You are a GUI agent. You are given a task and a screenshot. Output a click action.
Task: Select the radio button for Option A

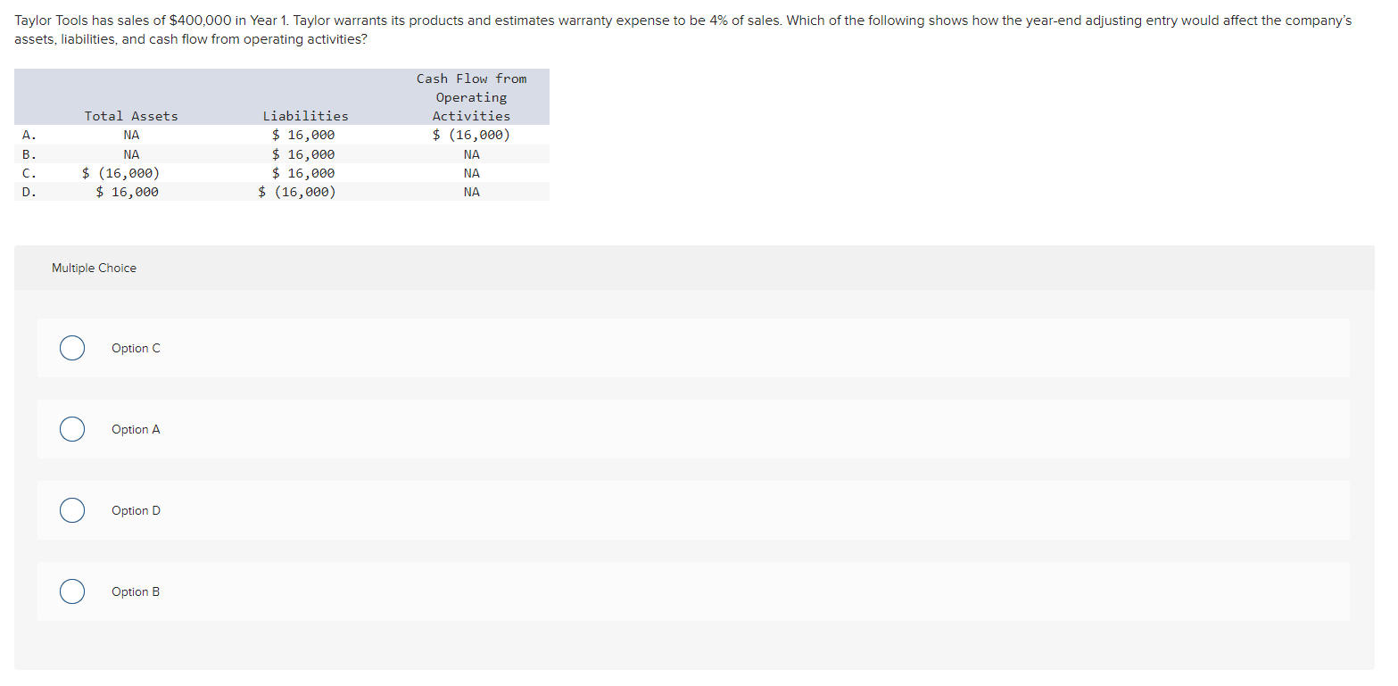click(72, 429)
